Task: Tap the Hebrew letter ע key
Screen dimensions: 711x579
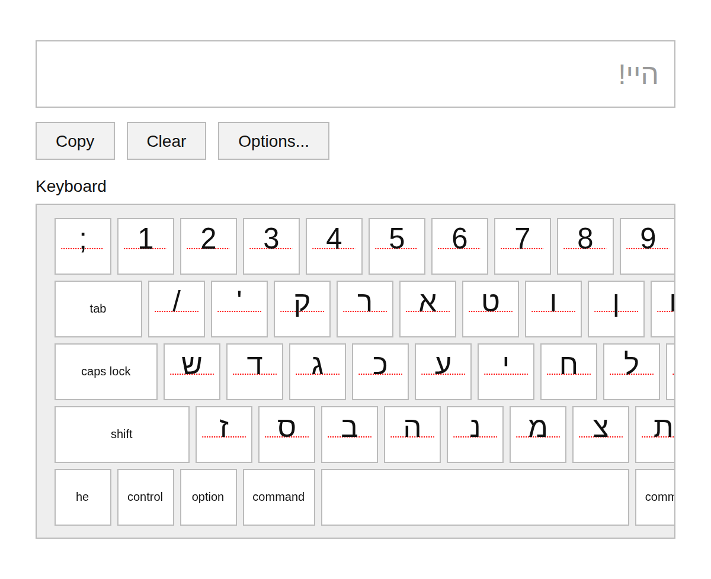Action: [x=443, y=372]
